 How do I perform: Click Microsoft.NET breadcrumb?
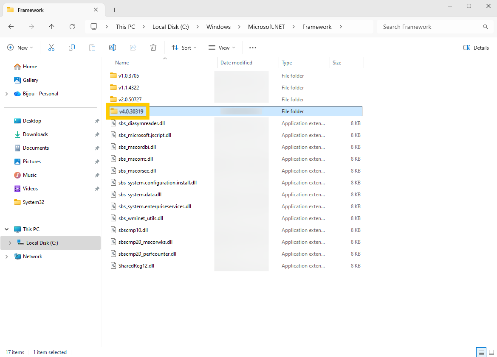(266, 27)
